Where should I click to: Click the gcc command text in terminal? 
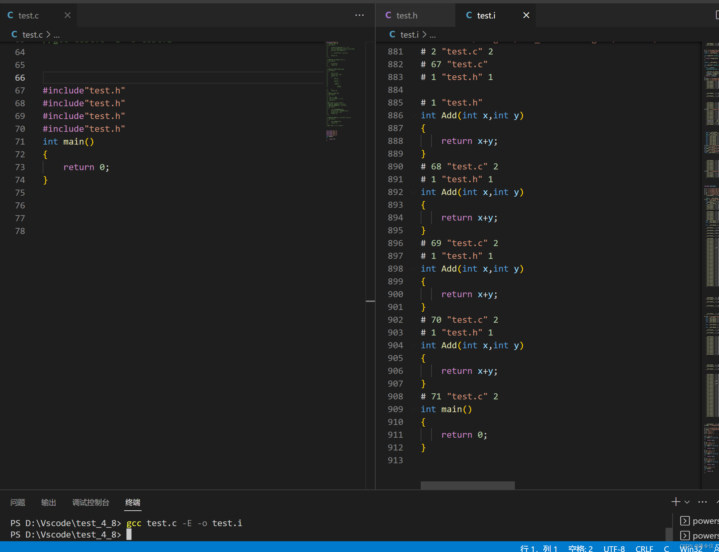coord(184,523)
